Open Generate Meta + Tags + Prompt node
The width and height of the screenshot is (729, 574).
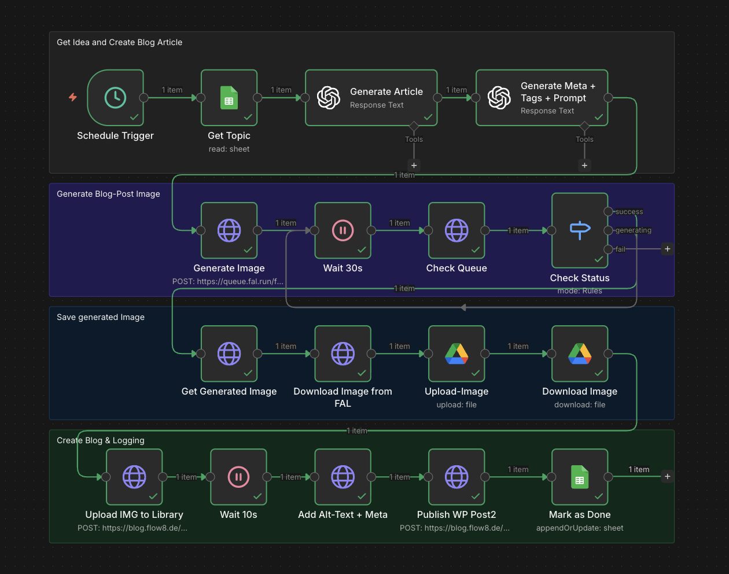pyautogui.click(x=542, y=98)
